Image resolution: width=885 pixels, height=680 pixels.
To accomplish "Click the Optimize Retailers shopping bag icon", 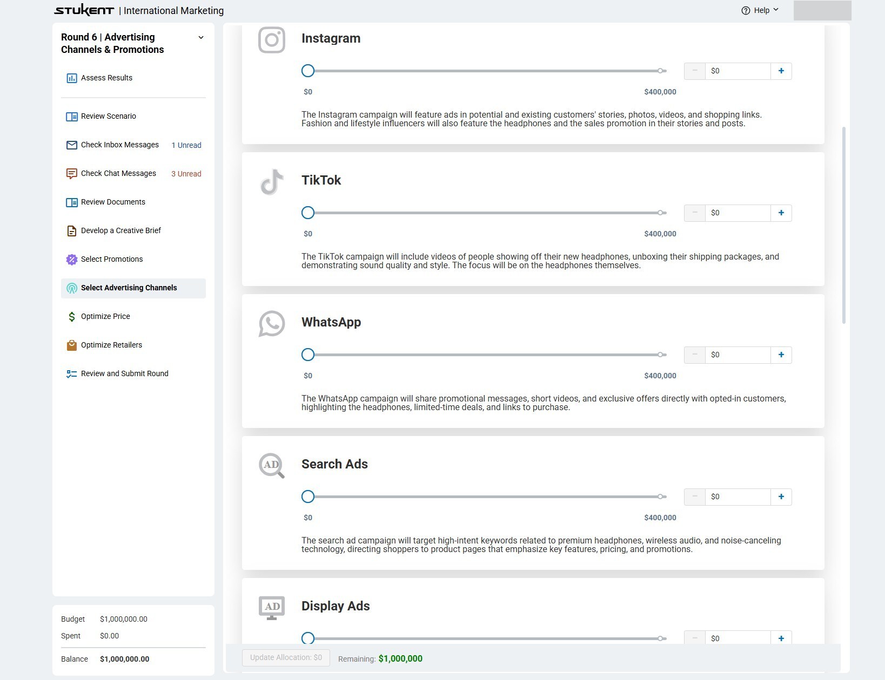I will coord(71,345).
